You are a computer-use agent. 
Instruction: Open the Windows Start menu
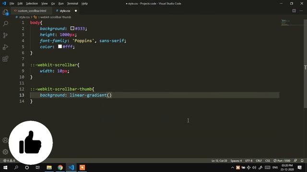(x=5, y=168)
